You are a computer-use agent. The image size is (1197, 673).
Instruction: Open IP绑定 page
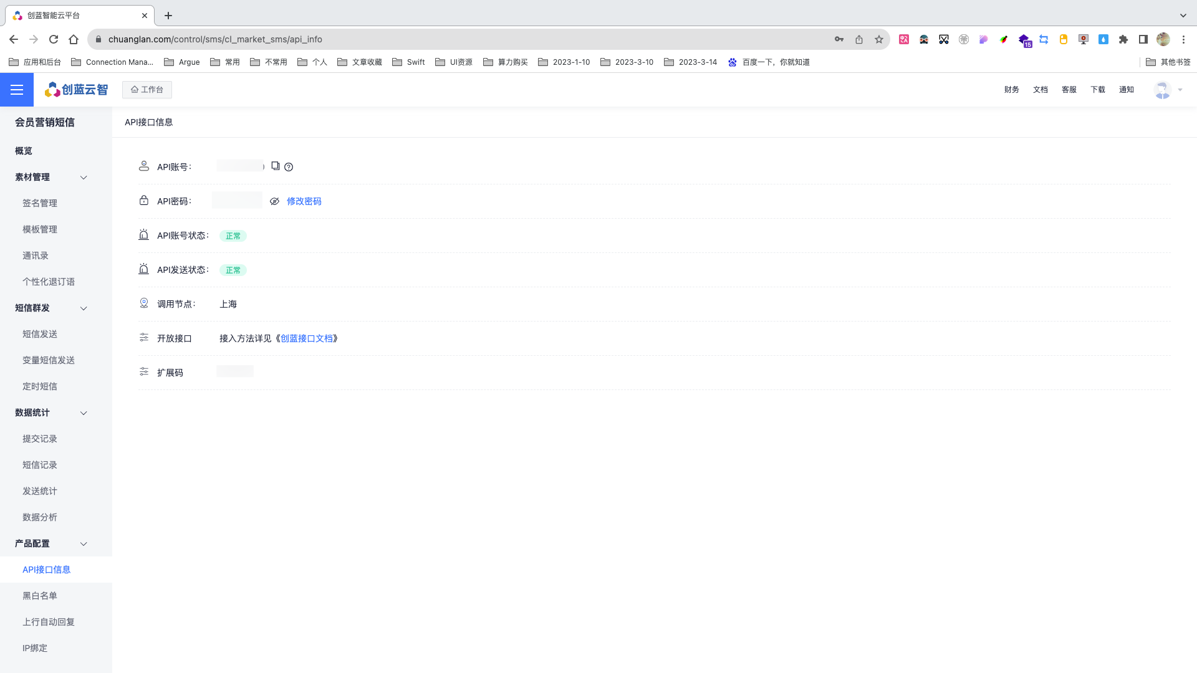(35, 648)
